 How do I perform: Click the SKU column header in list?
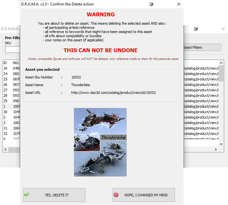point(16,63)
